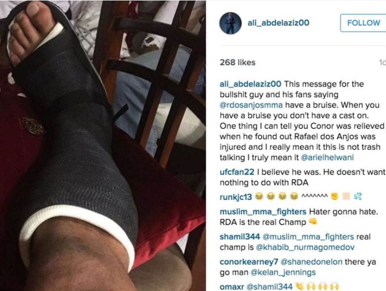Click the FOLLOW button
386x291 pixels.
pos(363,23)
